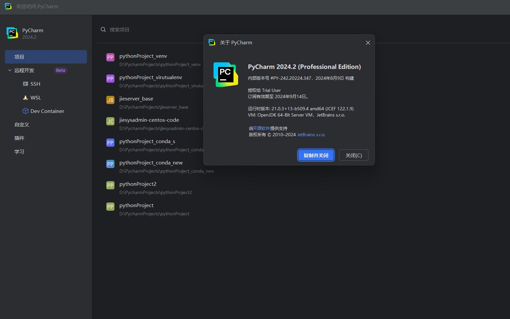510x319 pixels.
Task: Open the JetBrains s.r.o. copyright link
Action: tap(311, 135)
